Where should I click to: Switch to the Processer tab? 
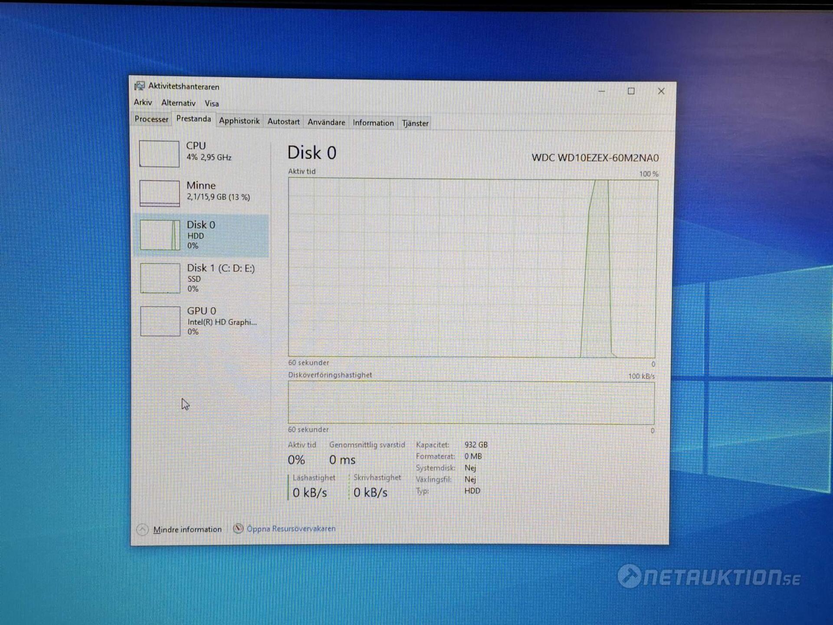point(151,119)
